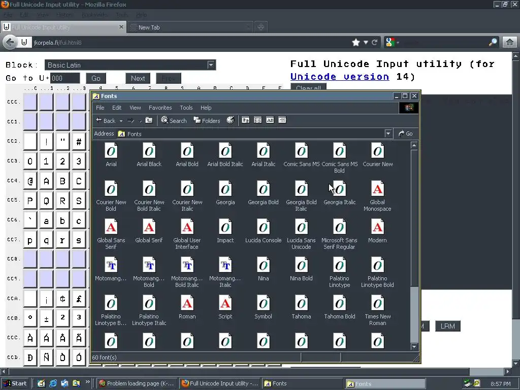Open the View menu in Fonts

135,108
